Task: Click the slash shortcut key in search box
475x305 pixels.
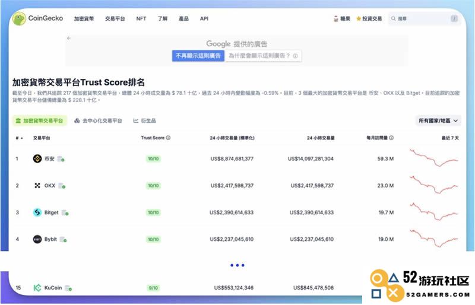Action: coord(454,19)
